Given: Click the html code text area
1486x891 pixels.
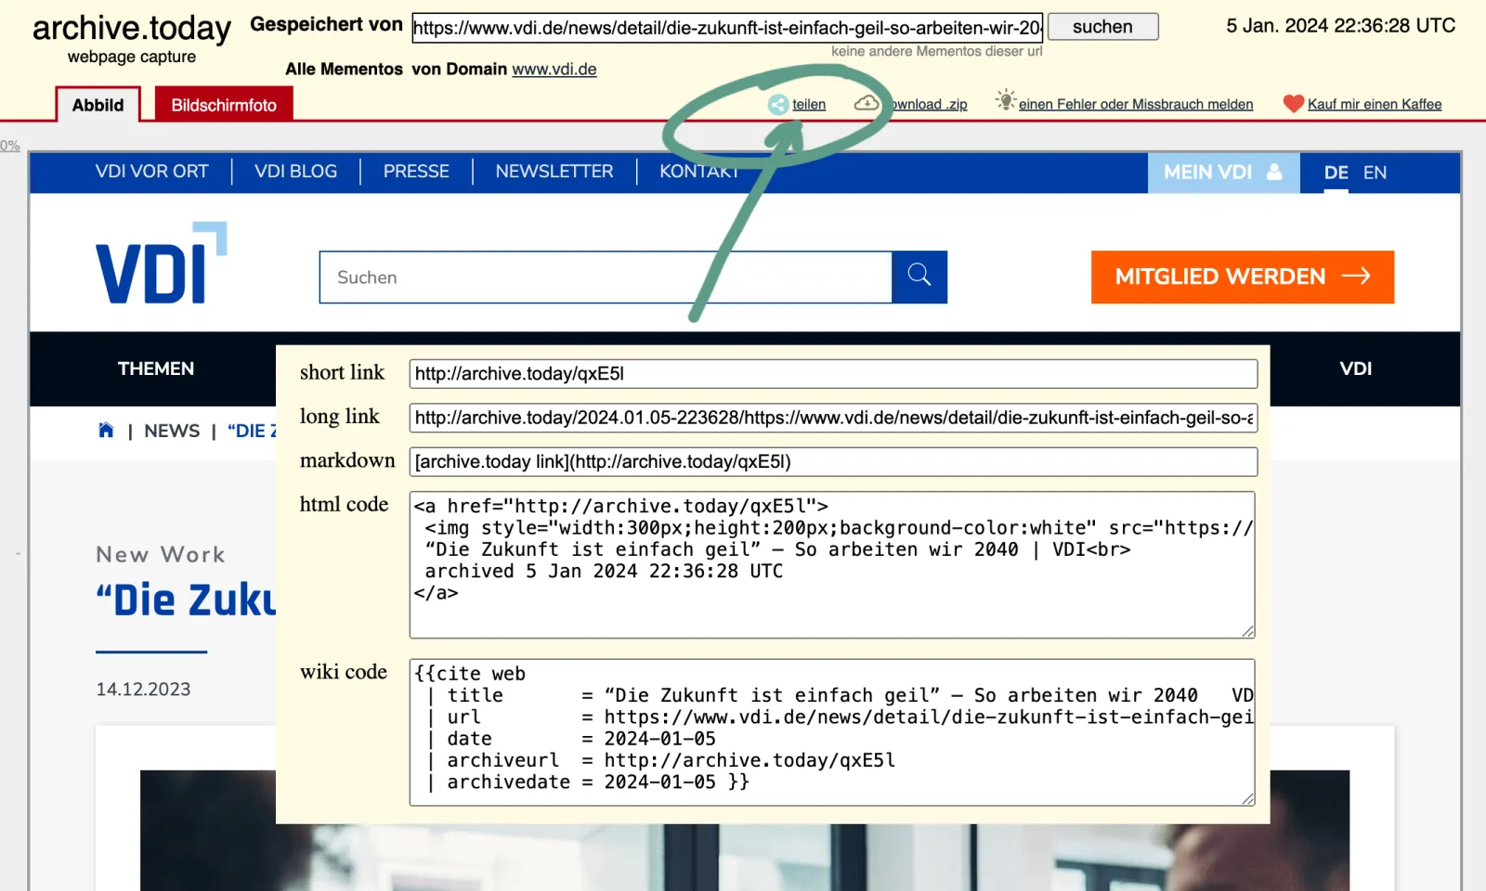Looking at the screenshot, I should 832,564.
